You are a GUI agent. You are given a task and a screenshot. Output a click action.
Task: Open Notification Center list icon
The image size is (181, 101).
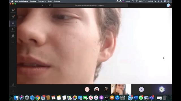(x=169, y=1)
